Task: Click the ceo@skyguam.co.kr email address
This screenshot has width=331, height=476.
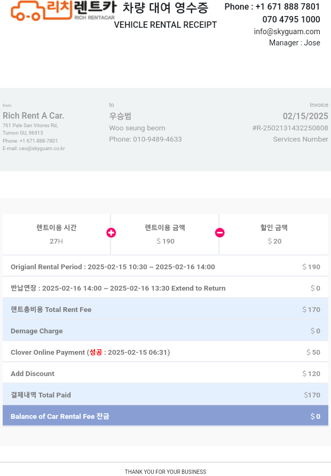Action: point(42,149)
